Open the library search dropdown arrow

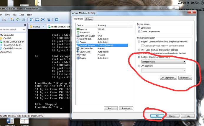[24, 30]
